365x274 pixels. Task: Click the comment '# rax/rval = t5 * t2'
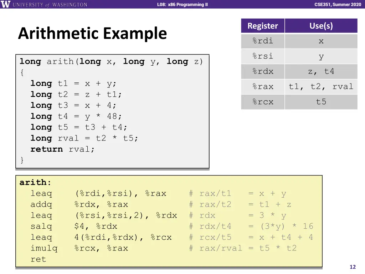point(243,248)
